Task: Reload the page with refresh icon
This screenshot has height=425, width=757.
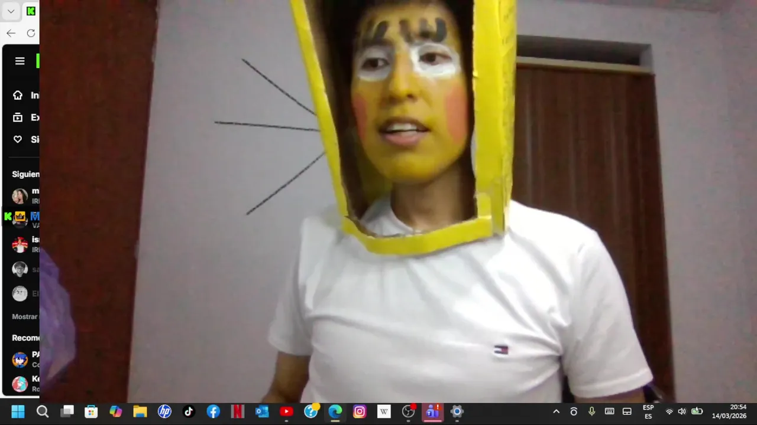Action: click(31, 33)
